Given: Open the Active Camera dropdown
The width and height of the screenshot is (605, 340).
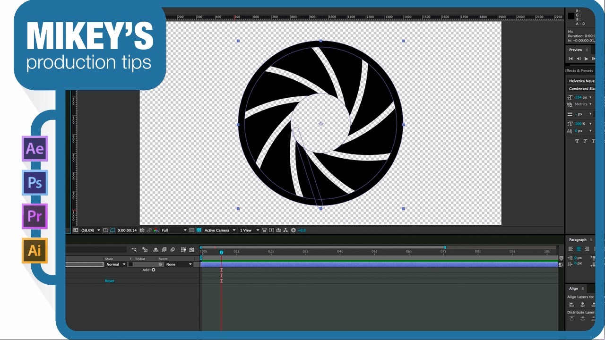Looking at the screenshot, I should tap(220, 230).
